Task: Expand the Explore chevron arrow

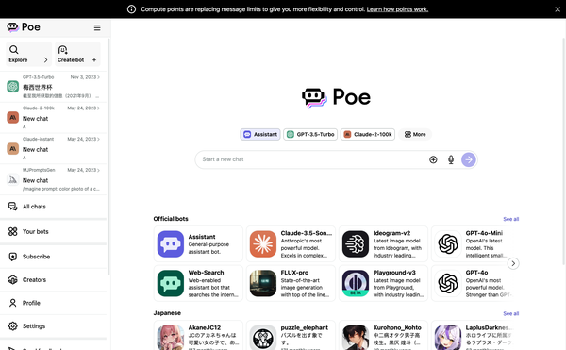Action: pyautogui.click(x=45, y=59)
